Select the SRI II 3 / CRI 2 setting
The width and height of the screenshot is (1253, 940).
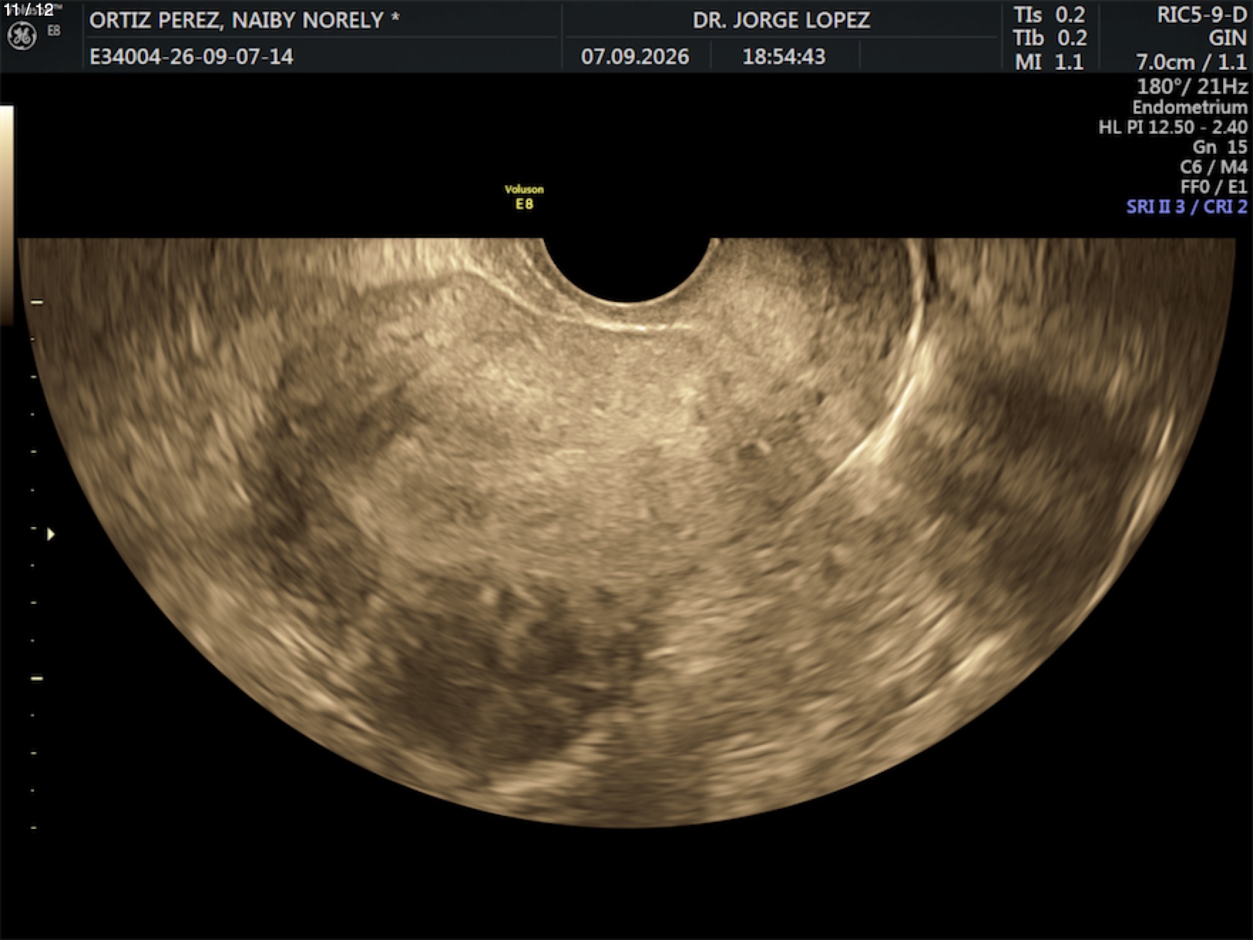(1187, 207)
